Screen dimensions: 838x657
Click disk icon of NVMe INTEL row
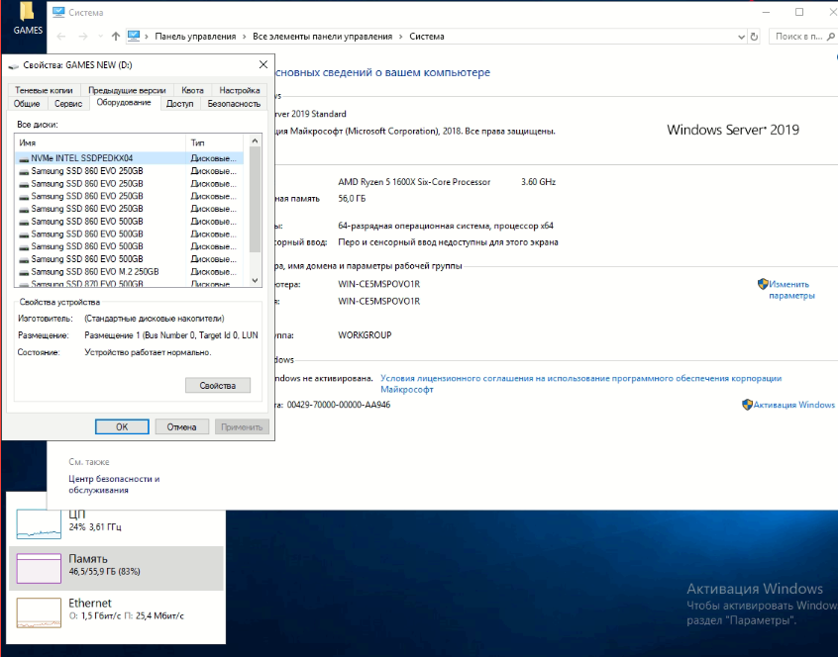click(x=24, y=159)
